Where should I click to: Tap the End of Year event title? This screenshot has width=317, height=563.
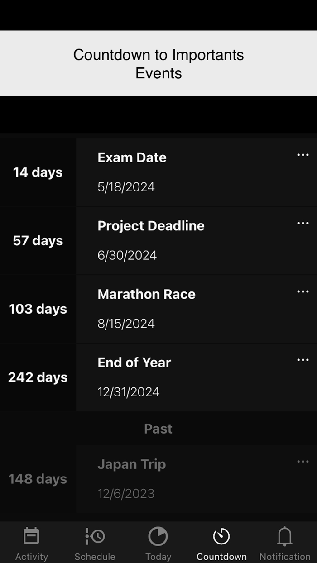pyautogui.click(x=134, y=362)
